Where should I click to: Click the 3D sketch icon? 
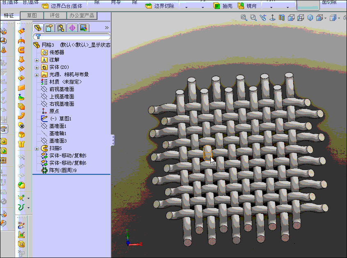(x=21, y=225)
